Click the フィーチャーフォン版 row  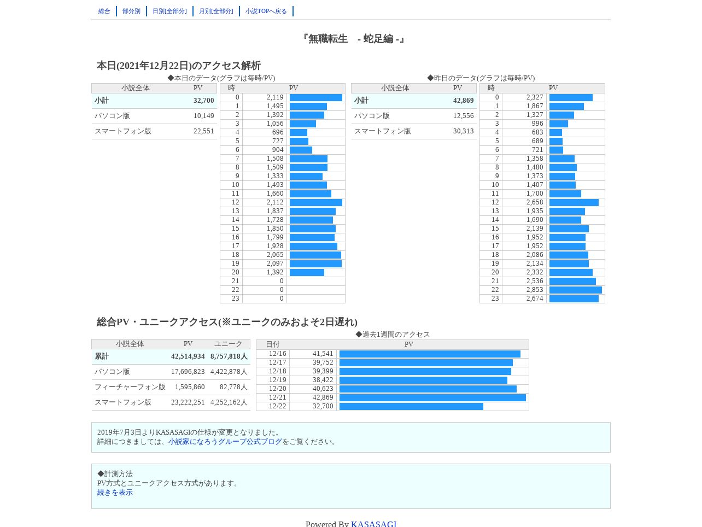coord(171,387)
